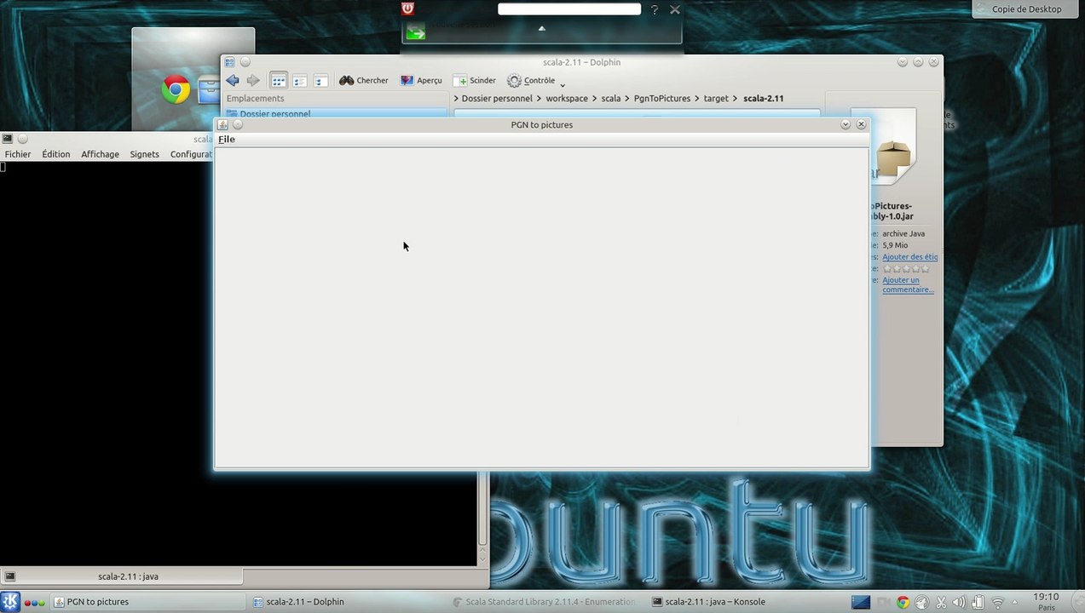Click the Java icon in PGN to pictures title bar

point(222,124)
